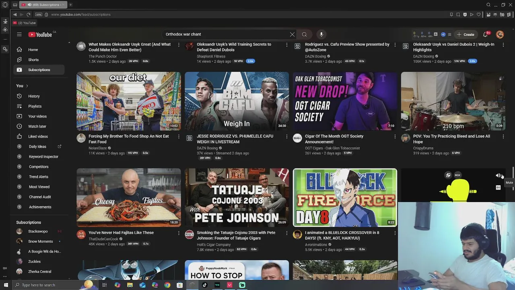Screen dimensions: 515x290
Task: Select Subscriptions in the sidebar
Action: click(x=39, y=70)
